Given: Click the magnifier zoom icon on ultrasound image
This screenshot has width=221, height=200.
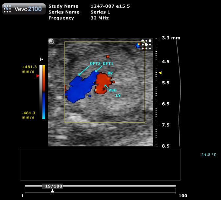Looking at the screenshot, I should click(51, 41).
